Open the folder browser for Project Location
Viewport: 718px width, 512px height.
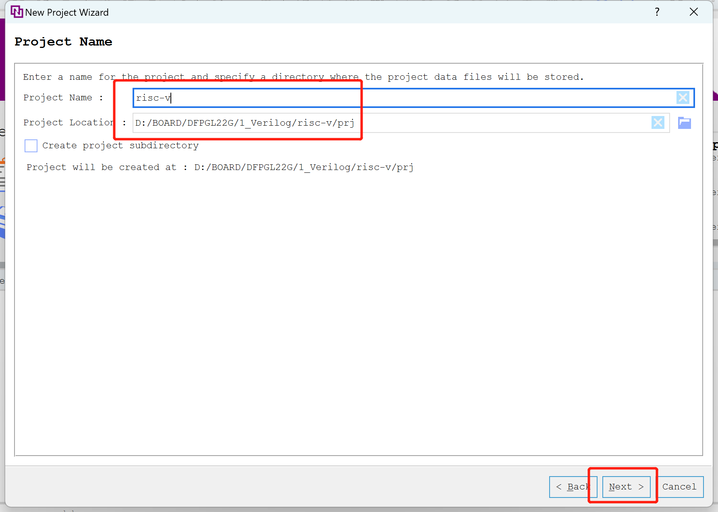pyautogui.click(x=684, y=123)
